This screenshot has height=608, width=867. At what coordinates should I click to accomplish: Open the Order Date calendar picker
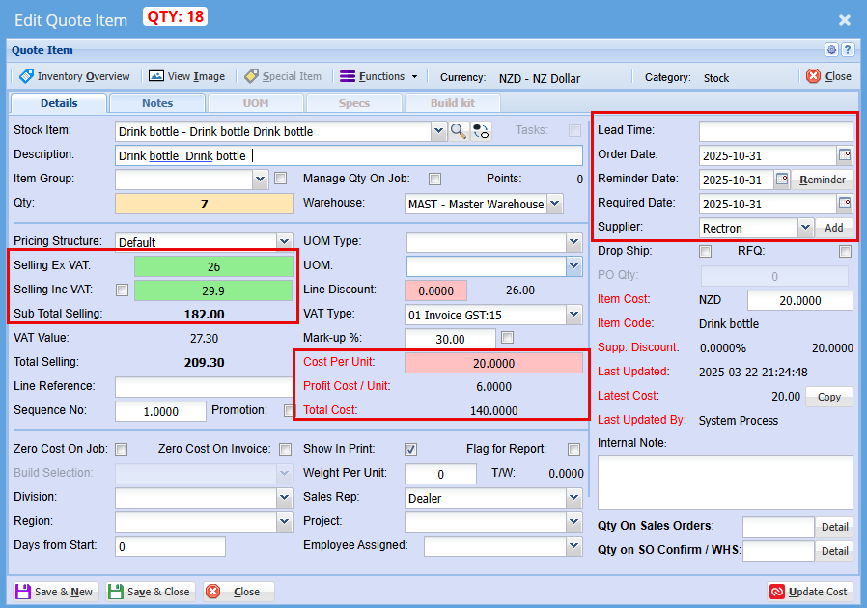click(844, 155)
